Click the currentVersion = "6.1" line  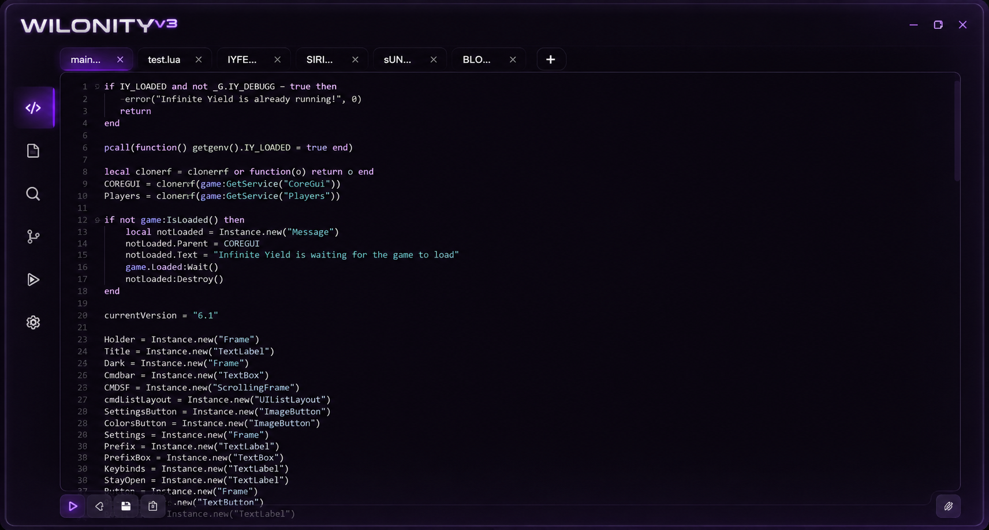(x=161, y=316)
